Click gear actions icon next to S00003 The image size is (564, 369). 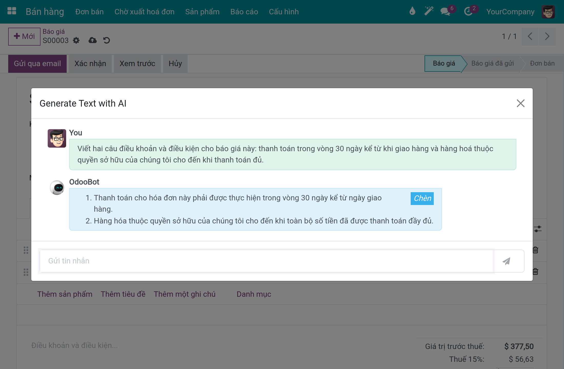click(x=76, y=40)
